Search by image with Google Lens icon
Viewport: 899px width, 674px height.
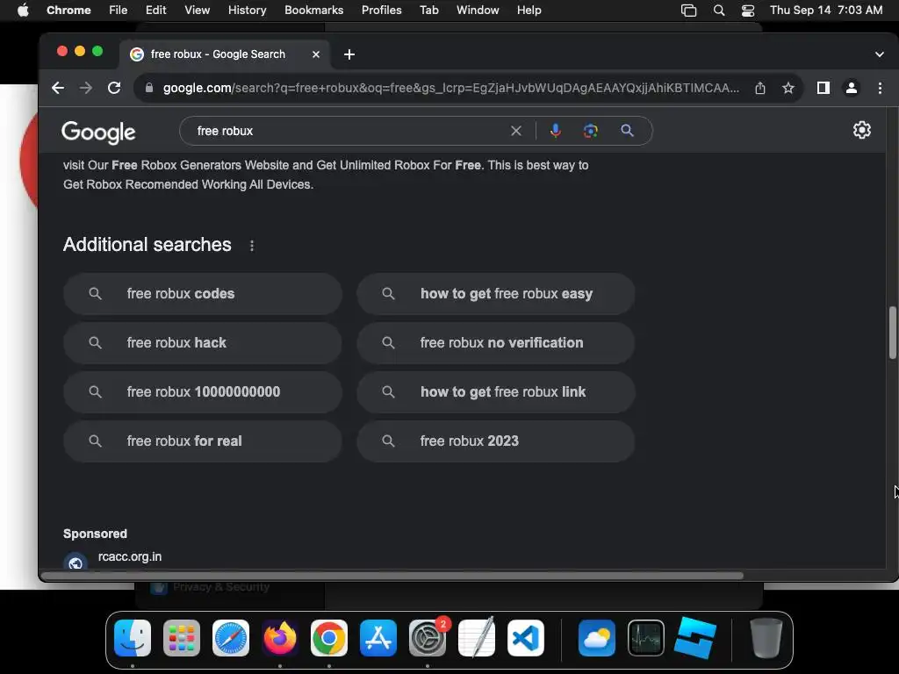pos(591,131)
